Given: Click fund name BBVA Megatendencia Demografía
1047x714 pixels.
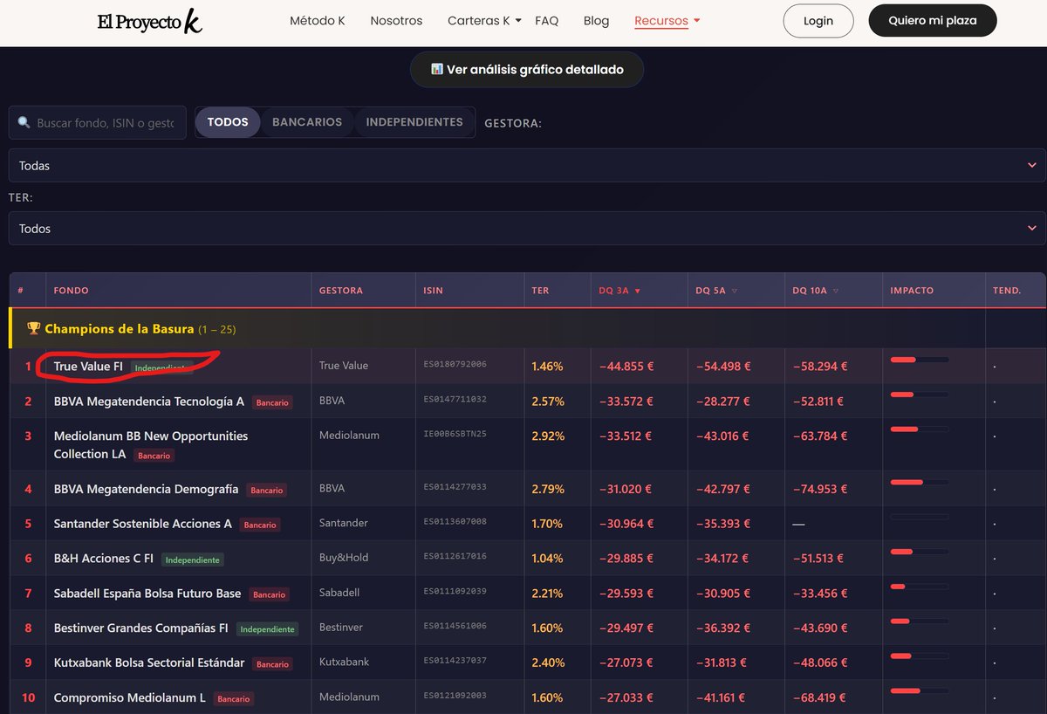Looking at the screenshot, I should (x=146, y=489).
